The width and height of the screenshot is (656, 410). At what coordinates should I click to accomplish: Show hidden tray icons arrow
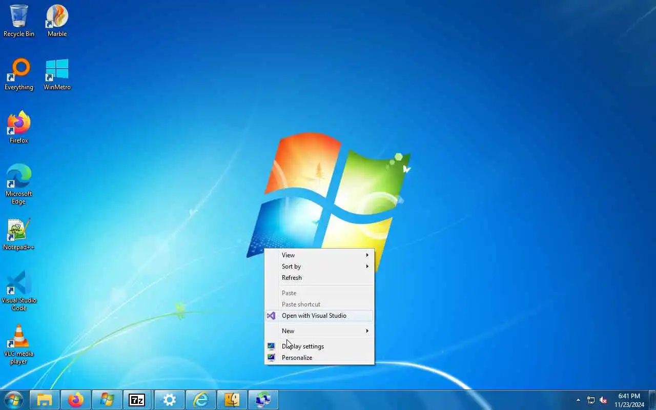[578, 400]
